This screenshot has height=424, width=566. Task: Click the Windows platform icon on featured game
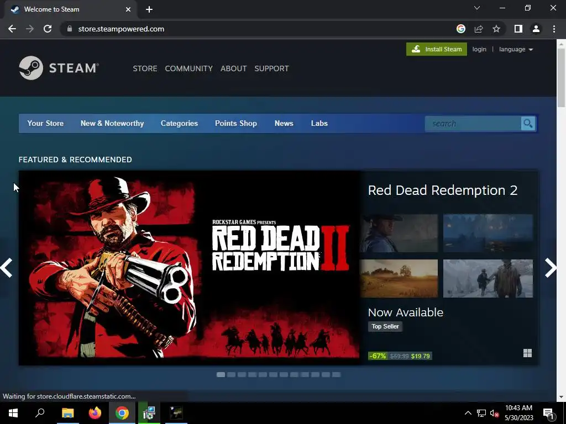pyautogui.click(x=527, y=353)
